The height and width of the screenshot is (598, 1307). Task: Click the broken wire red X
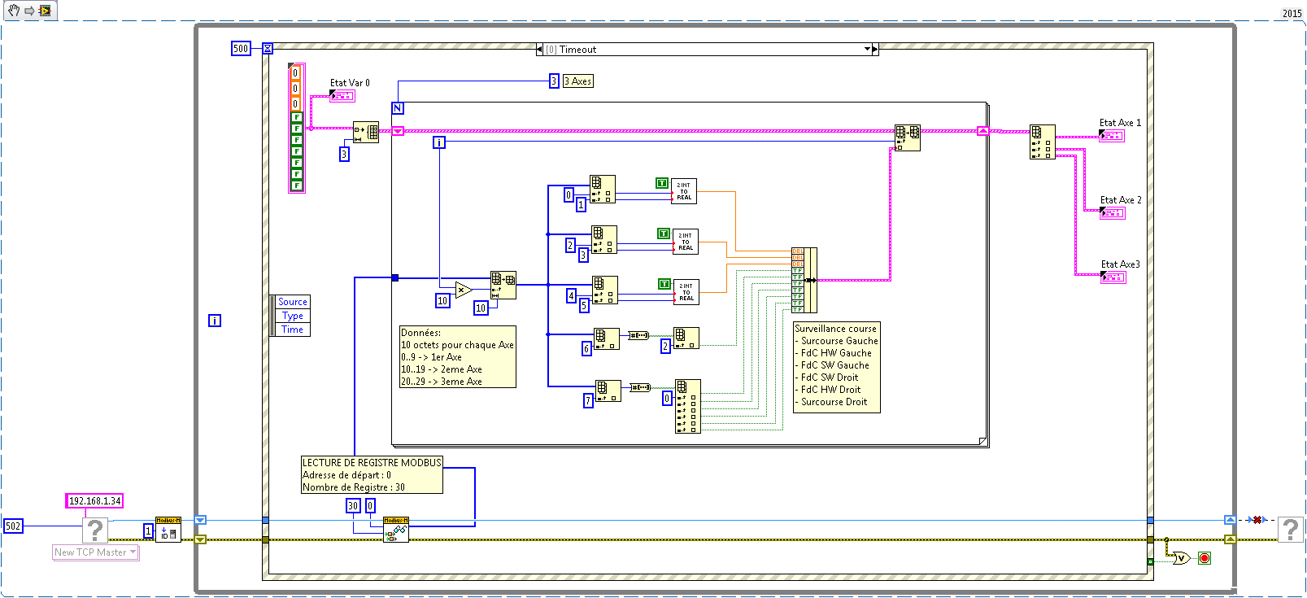[1257, 520]
